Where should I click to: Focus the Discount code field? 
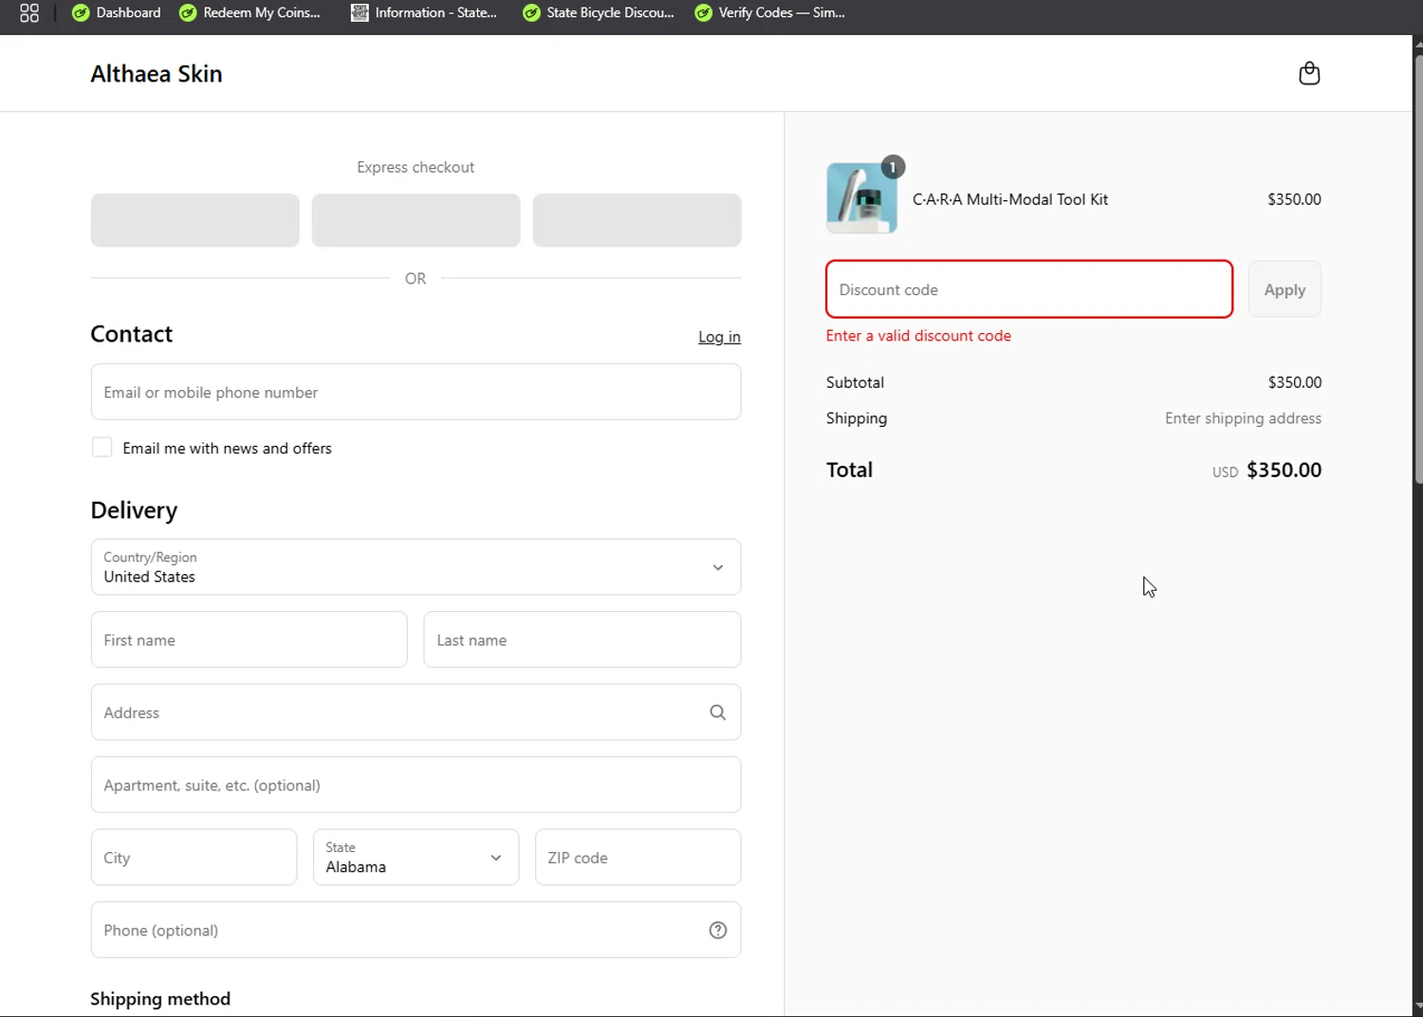coord(1029,289)
